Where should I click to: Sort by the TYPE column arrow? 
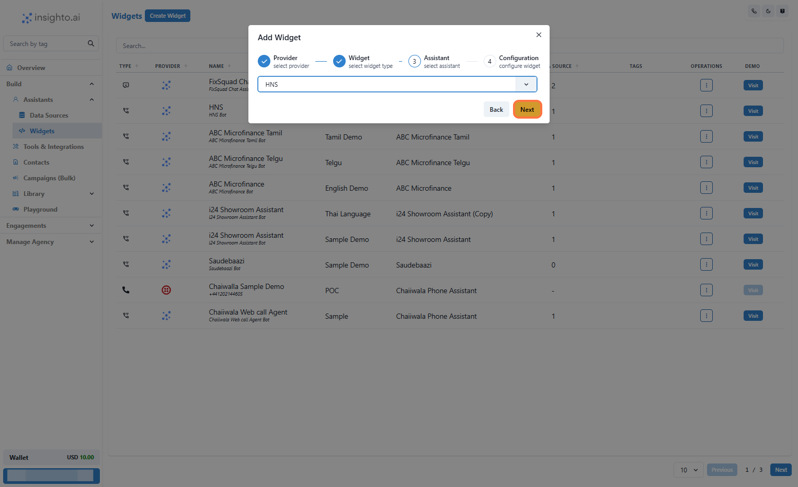point(136,66)
